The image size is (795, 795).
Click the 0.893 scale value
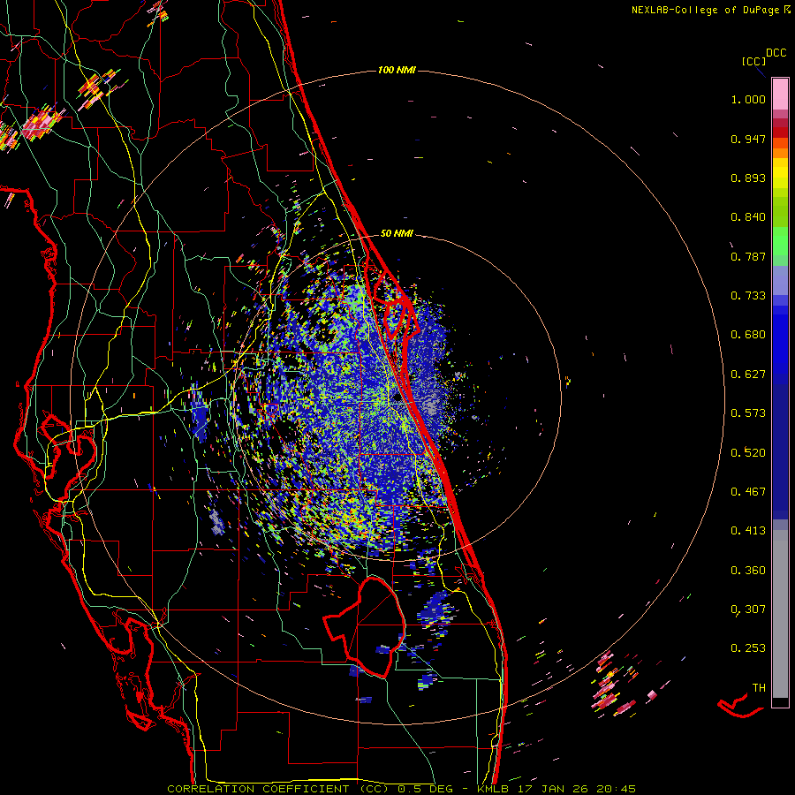click(748, 178)
